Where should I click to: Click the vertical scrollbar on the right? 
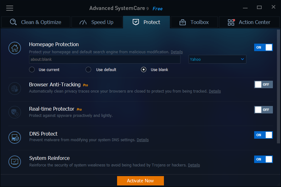click(x=278, y=86)
